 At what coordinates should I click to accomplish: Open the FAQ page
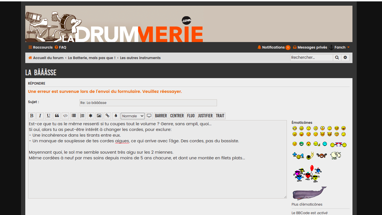click(60, 47)
